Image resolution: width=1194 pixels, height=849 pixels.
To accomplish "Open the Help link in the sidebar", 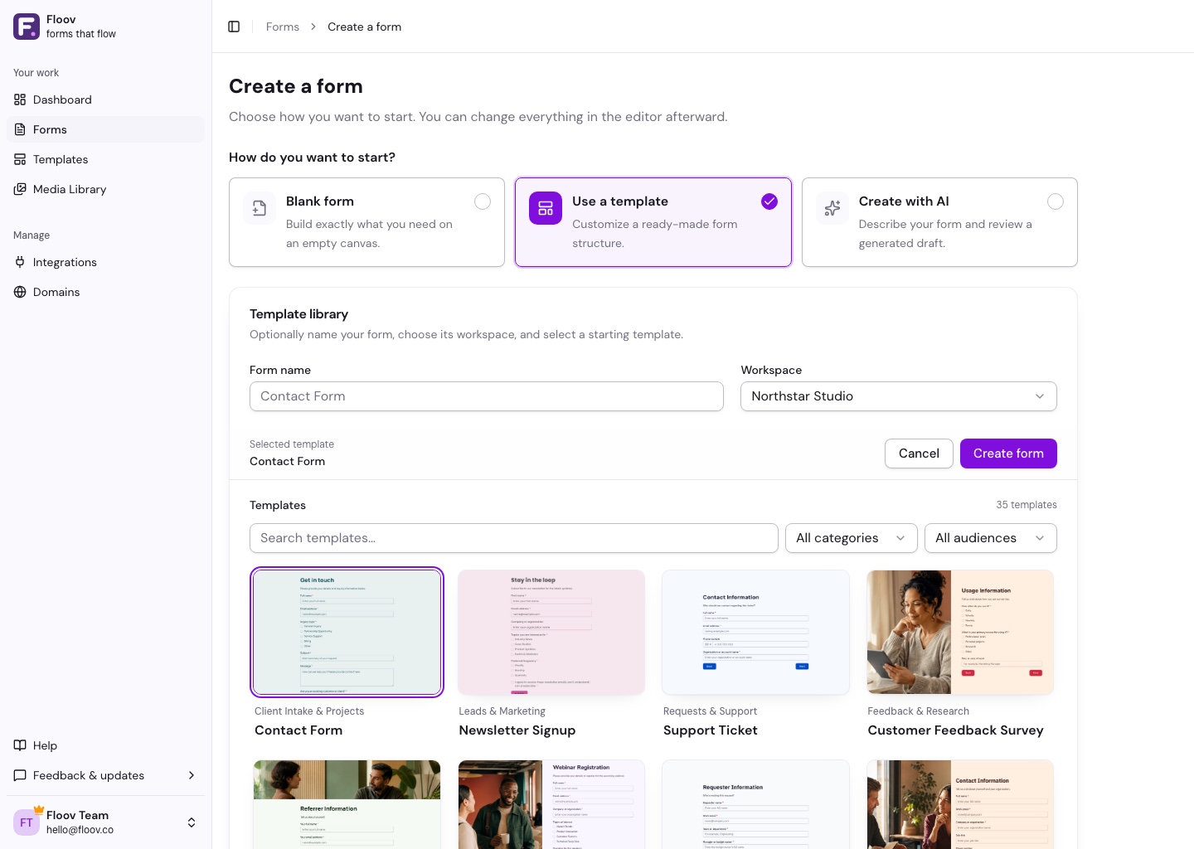I will [106, 745].
